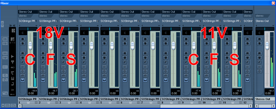Screen dimensions: 276x109
Task: Open SOStrings PR input routing on channel 4
Action: (89, 21)
